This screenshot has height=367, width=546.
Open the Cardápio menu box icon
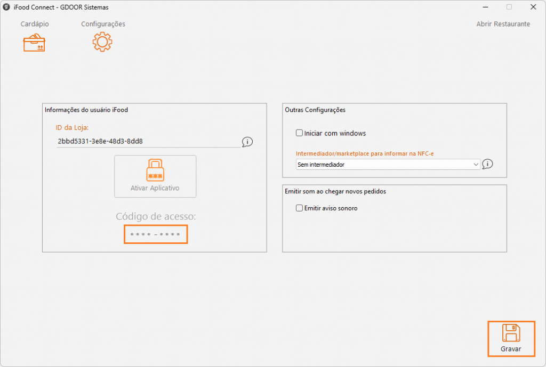(34, 43)
